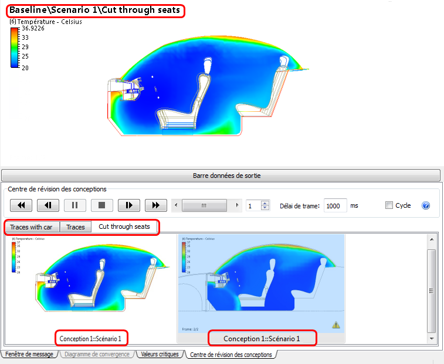Click the frame slider thumb

click(x=204, y=205)
